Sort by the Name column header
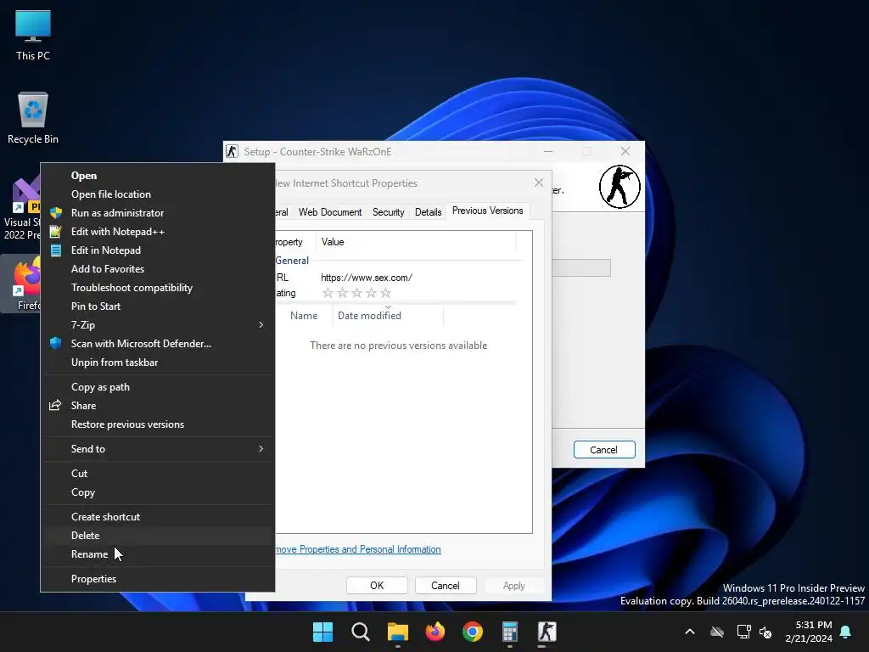This screenshot has width=869, height=652. [304, 316]
